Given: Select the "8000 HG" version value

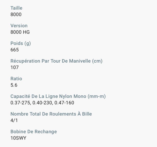Looking at the screenshot, I should 20,32.
